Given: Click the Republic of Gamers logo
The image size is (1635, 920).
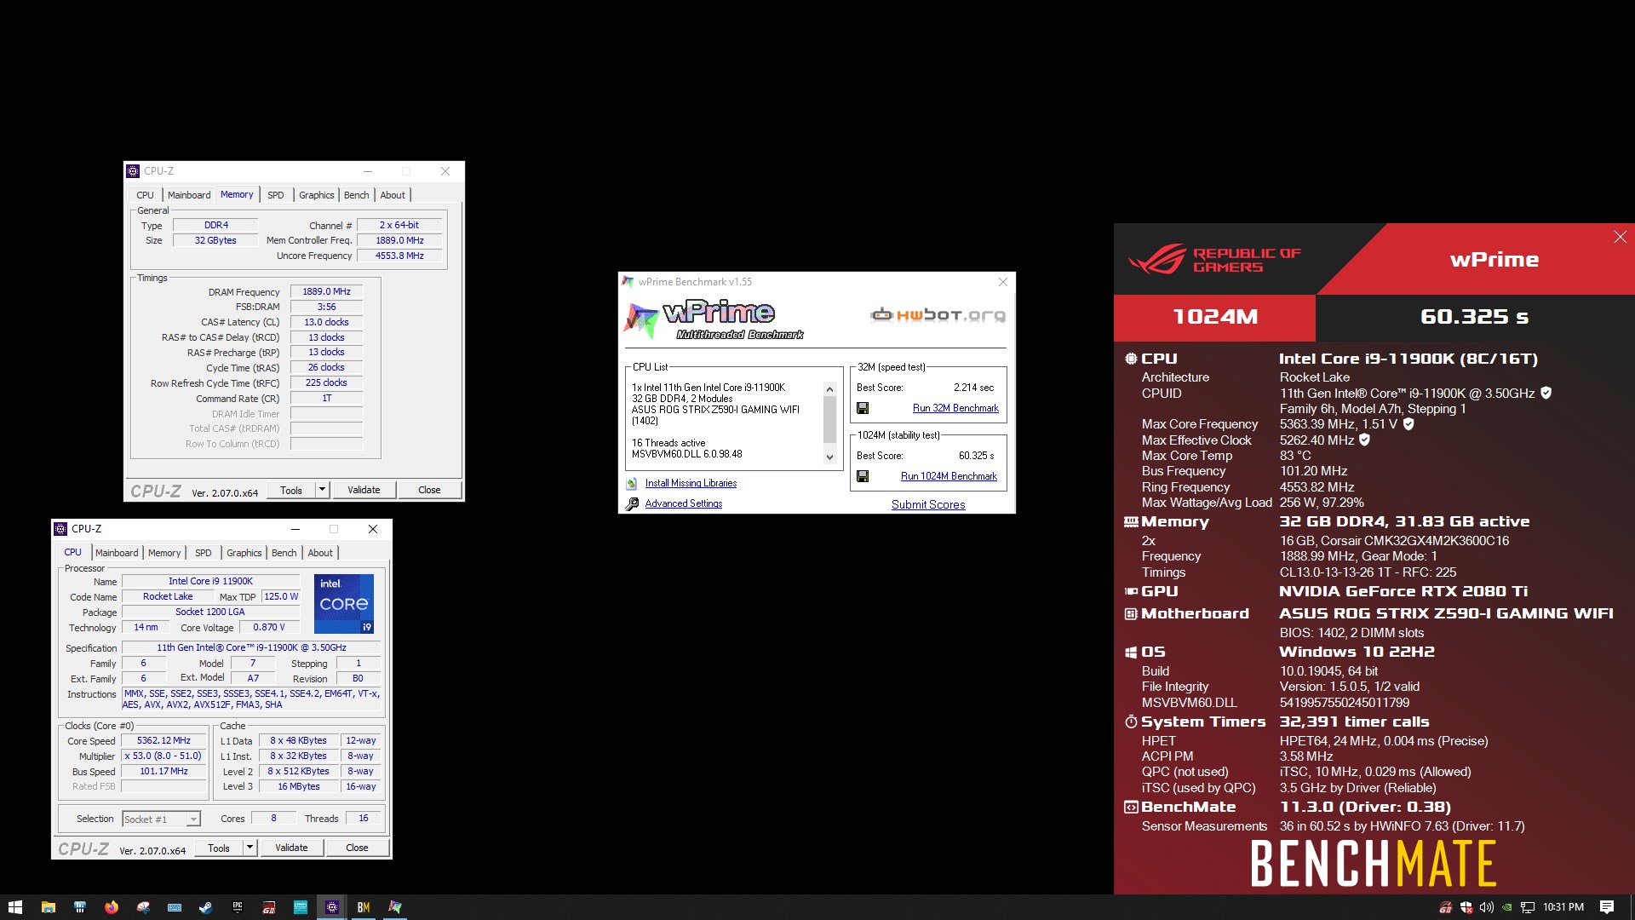Looking at the screenshot, I should click(x=1215, y=260).
